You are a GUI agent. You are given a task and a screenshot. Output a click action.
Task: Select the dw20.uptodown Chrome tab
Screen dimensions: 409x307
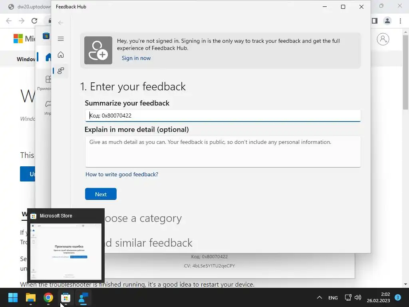(29, 7)
